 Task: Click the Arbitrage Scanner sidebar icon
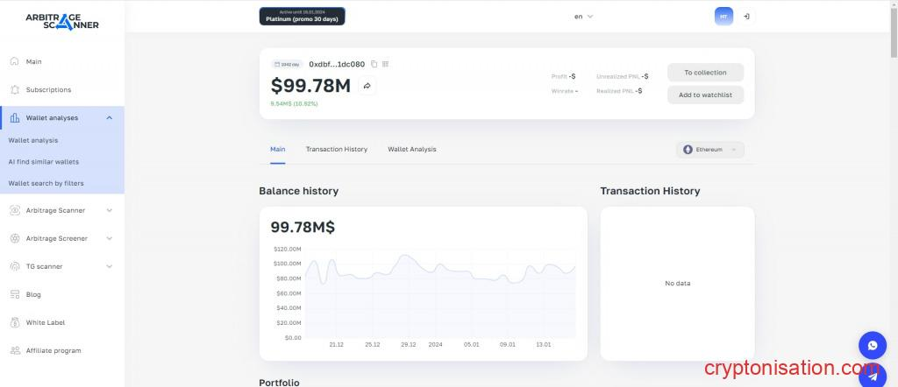coord(15,210)
